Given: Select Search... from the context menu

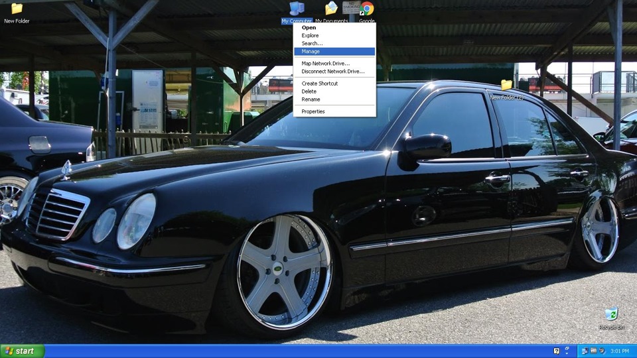Looking at the screenshot, I should (x=312, y=44).
